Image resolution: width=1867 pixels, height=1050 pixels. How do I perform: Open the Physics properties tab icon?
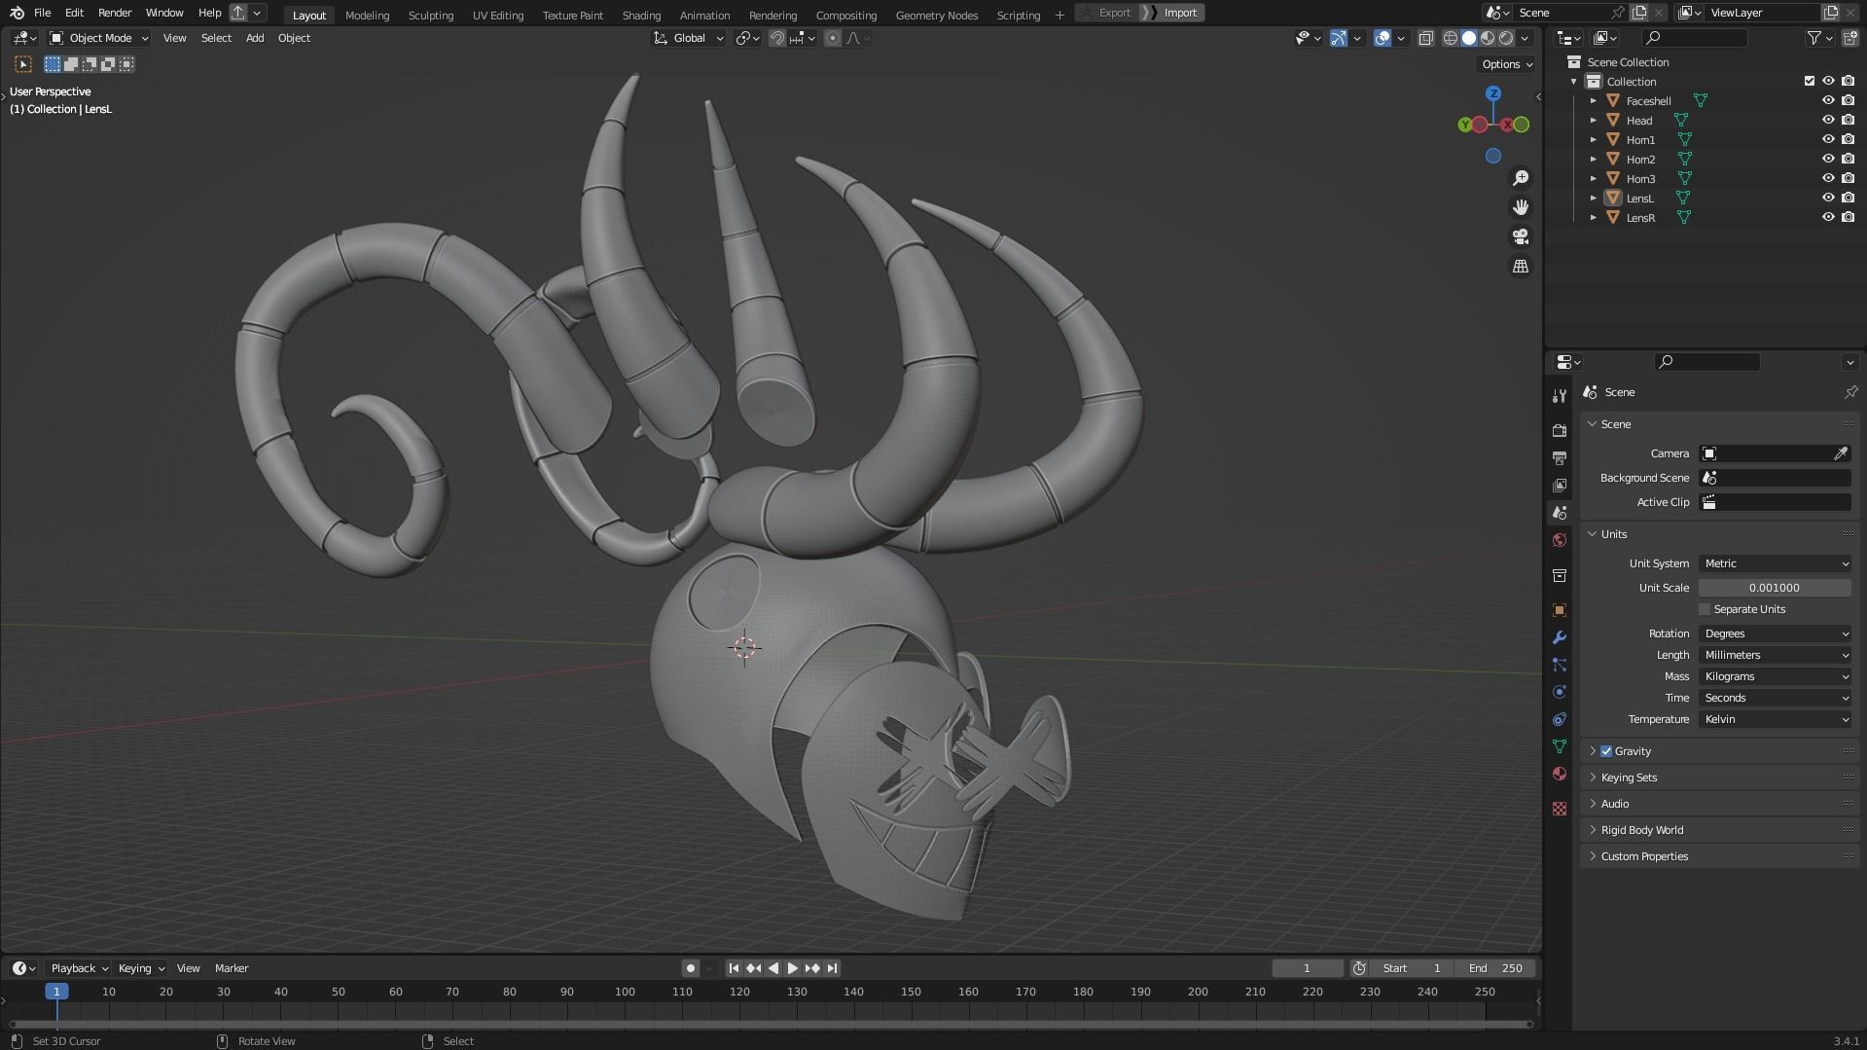[1560, 692]
